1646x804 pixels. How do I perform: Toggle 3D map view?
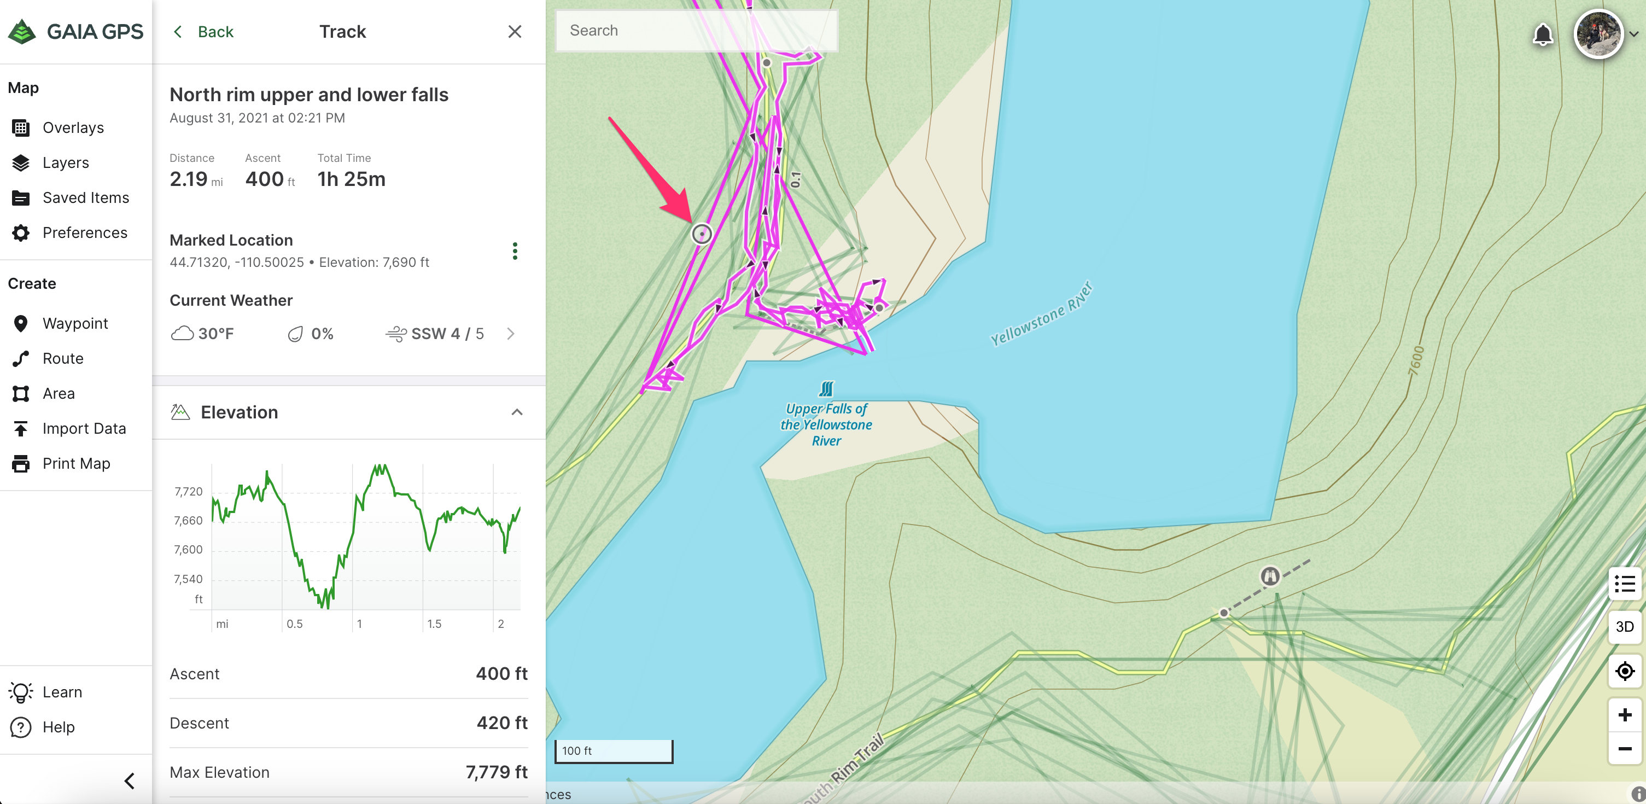coord(1624,627)
